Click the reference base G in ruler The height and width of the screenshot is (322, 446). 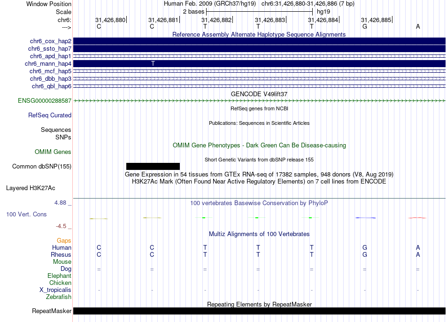click(365, 26)
